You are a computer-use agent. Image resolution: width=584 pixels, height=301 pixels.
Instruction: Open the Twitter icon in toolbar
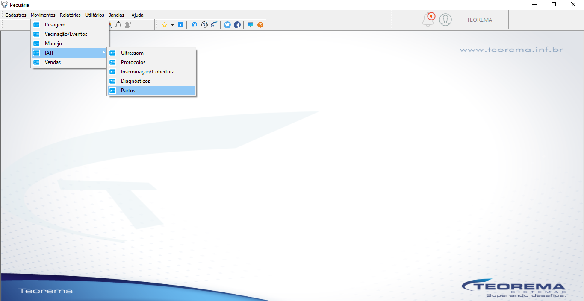pos(227,25)
